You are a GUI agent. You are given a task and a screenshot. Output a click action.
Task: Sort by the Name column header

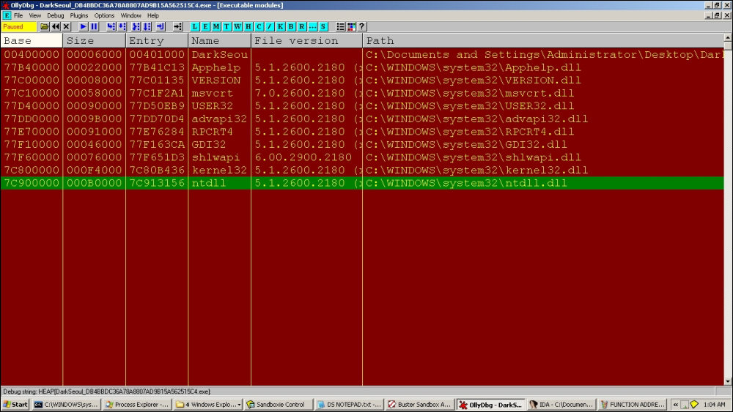(x=219, y=40)
